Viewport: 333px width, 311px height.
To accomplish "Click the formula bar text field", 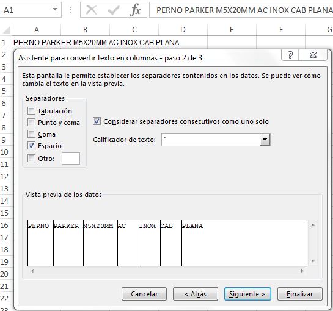I will pyautogui.click(x=241, y=10).
